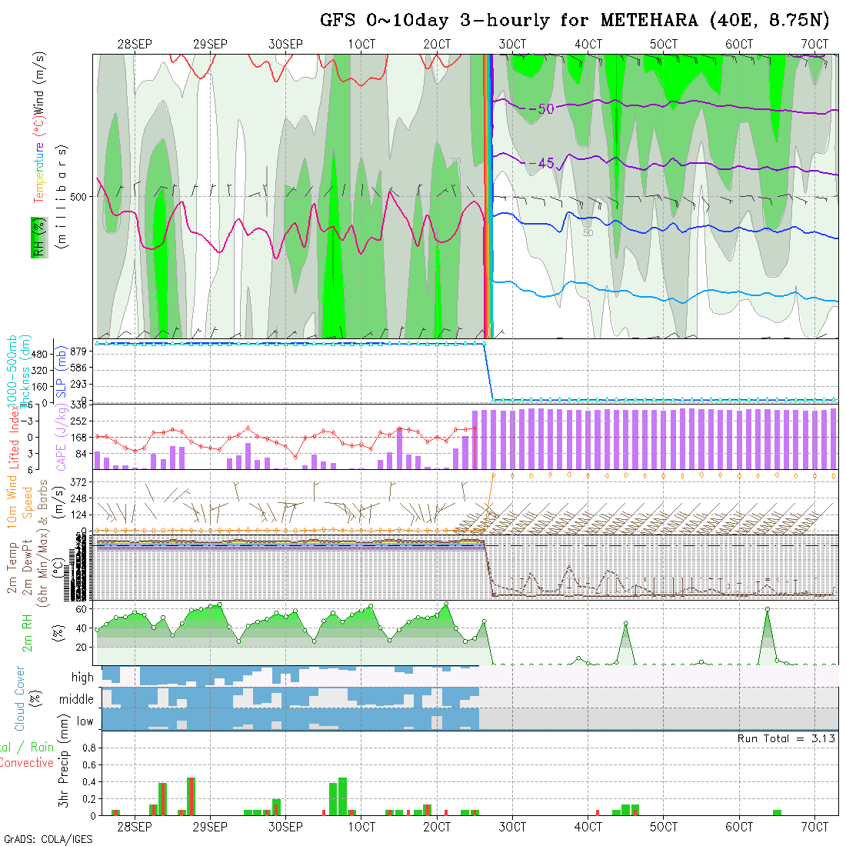
Task: Select the Run Total = 3.13 label
Action: (786, 738)
